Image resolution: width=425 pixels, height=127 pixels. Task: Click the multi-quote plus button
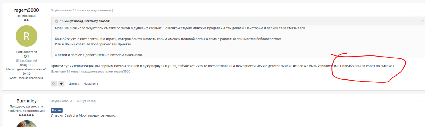coord(61,84)
